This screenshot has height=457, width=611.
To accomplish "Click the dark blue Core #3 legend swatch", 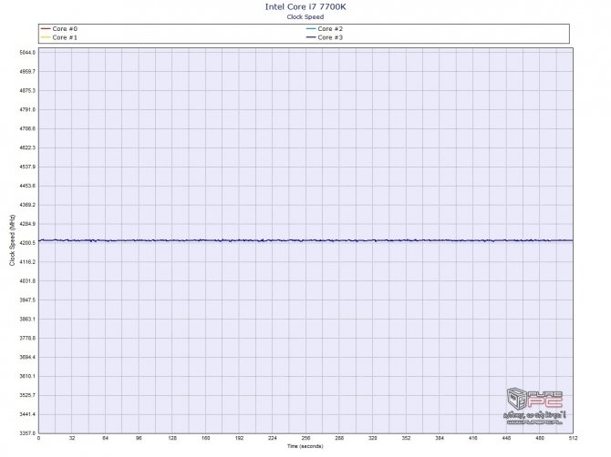I will pyautogui.click(x=311, y=37).
